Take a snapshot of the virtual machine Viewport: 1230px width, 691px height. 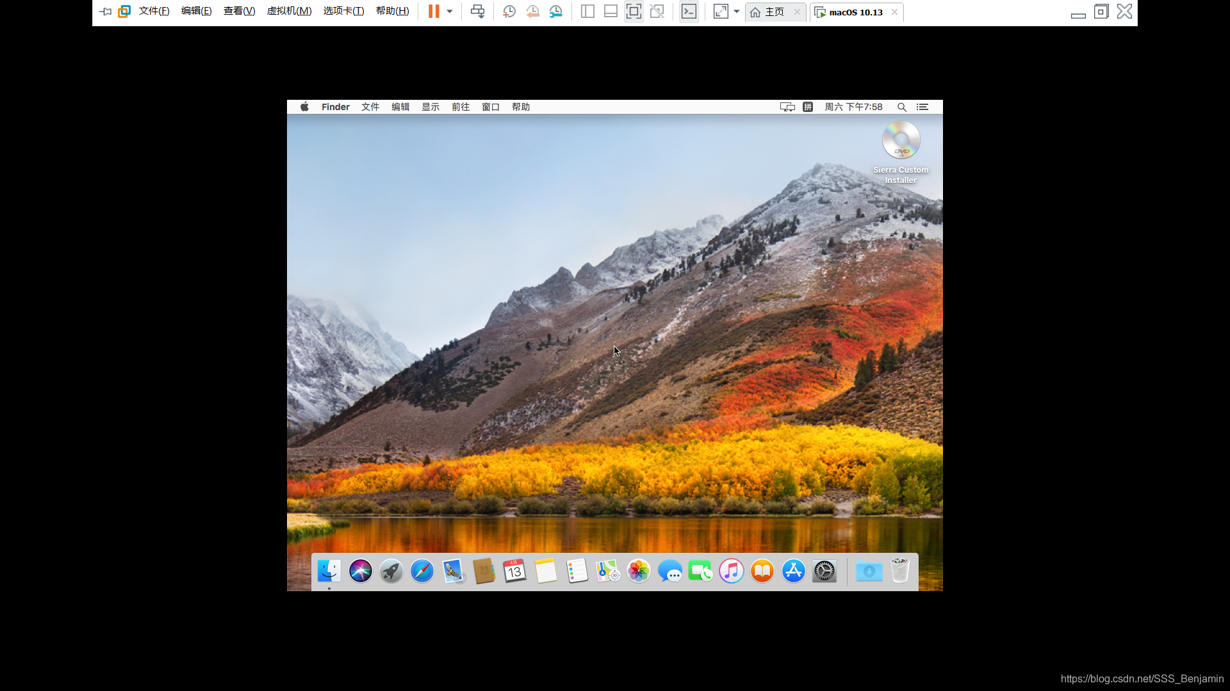(x=509, y=12)
